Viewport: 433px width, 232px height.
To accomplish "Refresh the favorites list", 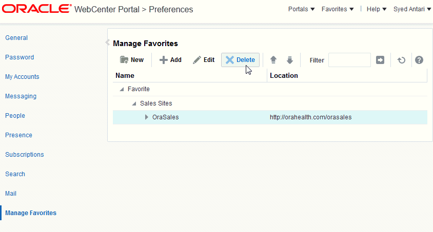I will coord(402,60).
